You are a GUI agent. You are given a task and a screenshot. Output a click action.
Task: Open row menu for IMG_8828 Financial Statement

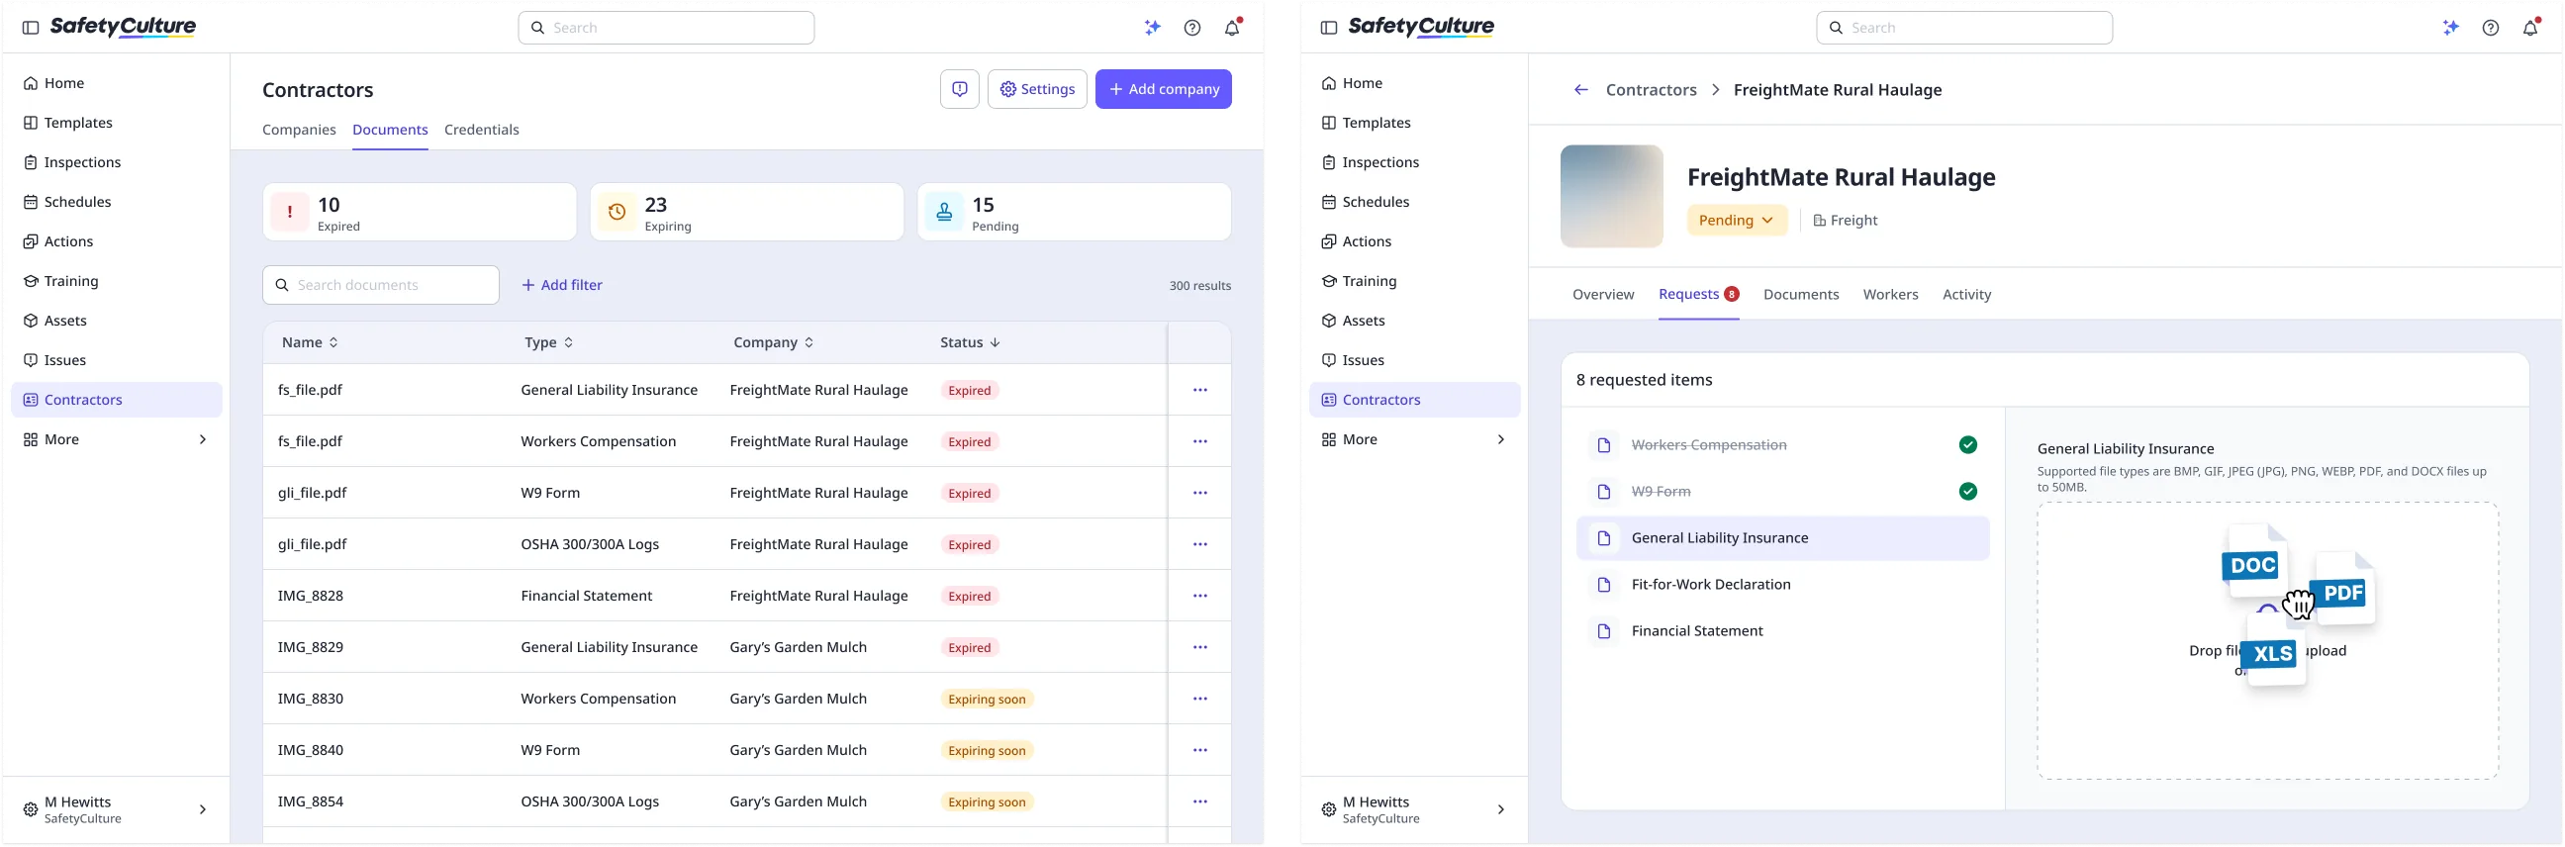tap(1199, 597)
